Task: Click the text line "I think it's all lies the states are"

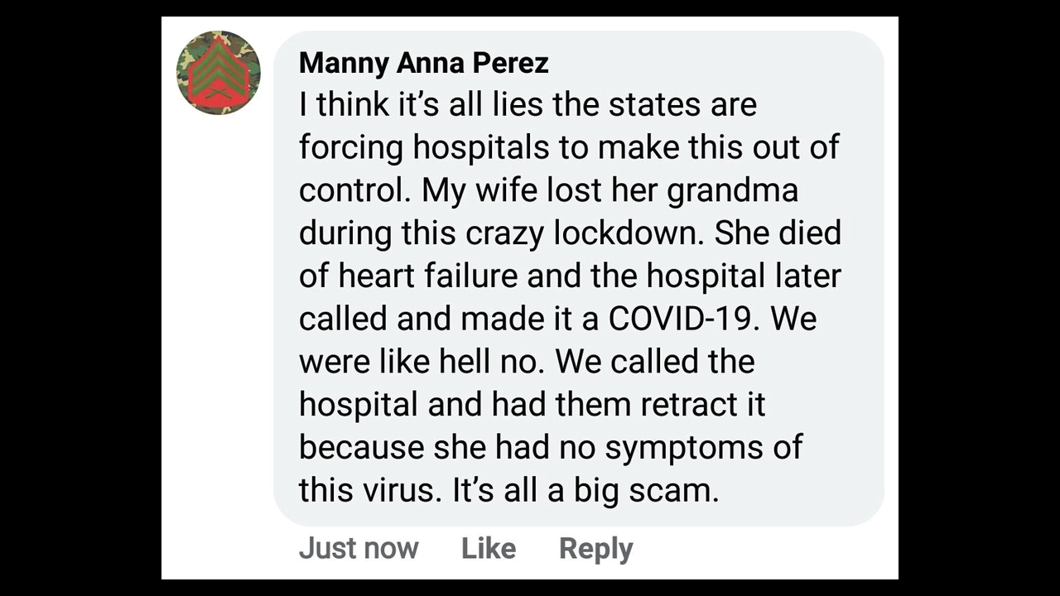Action: coord(528,104)
